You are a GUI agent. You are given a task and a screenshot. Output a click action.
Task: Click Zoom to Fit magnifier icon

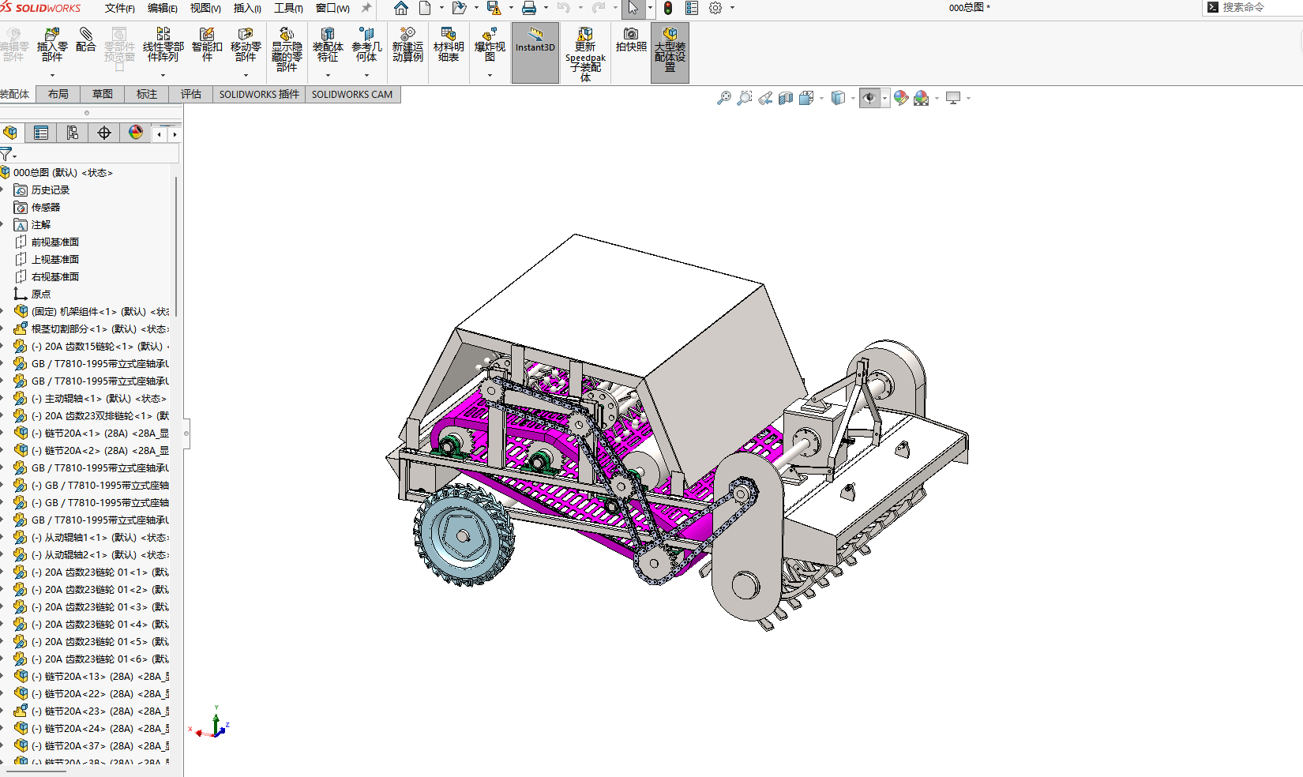[x=723, y=98]
